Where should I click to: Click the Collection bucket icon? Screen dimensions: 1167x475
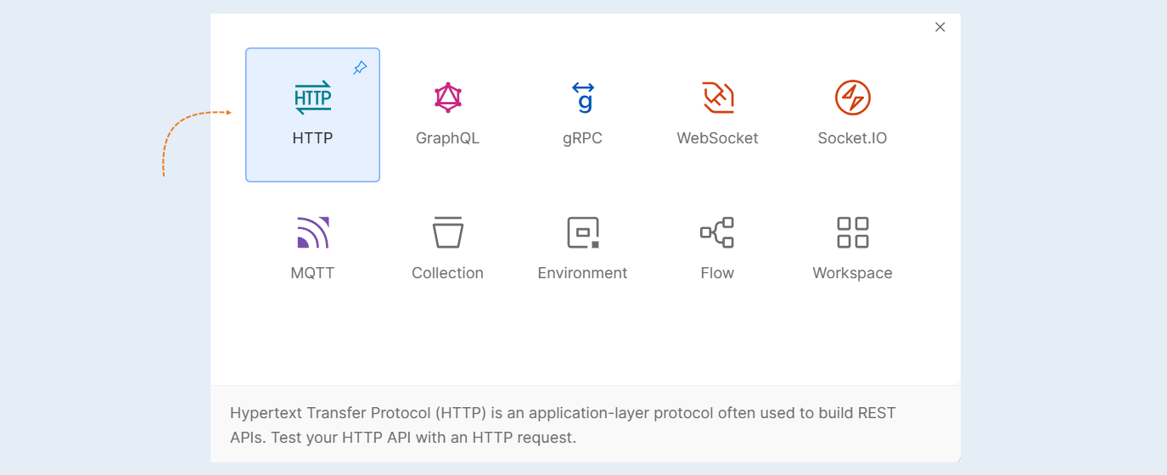pos(447,232)
